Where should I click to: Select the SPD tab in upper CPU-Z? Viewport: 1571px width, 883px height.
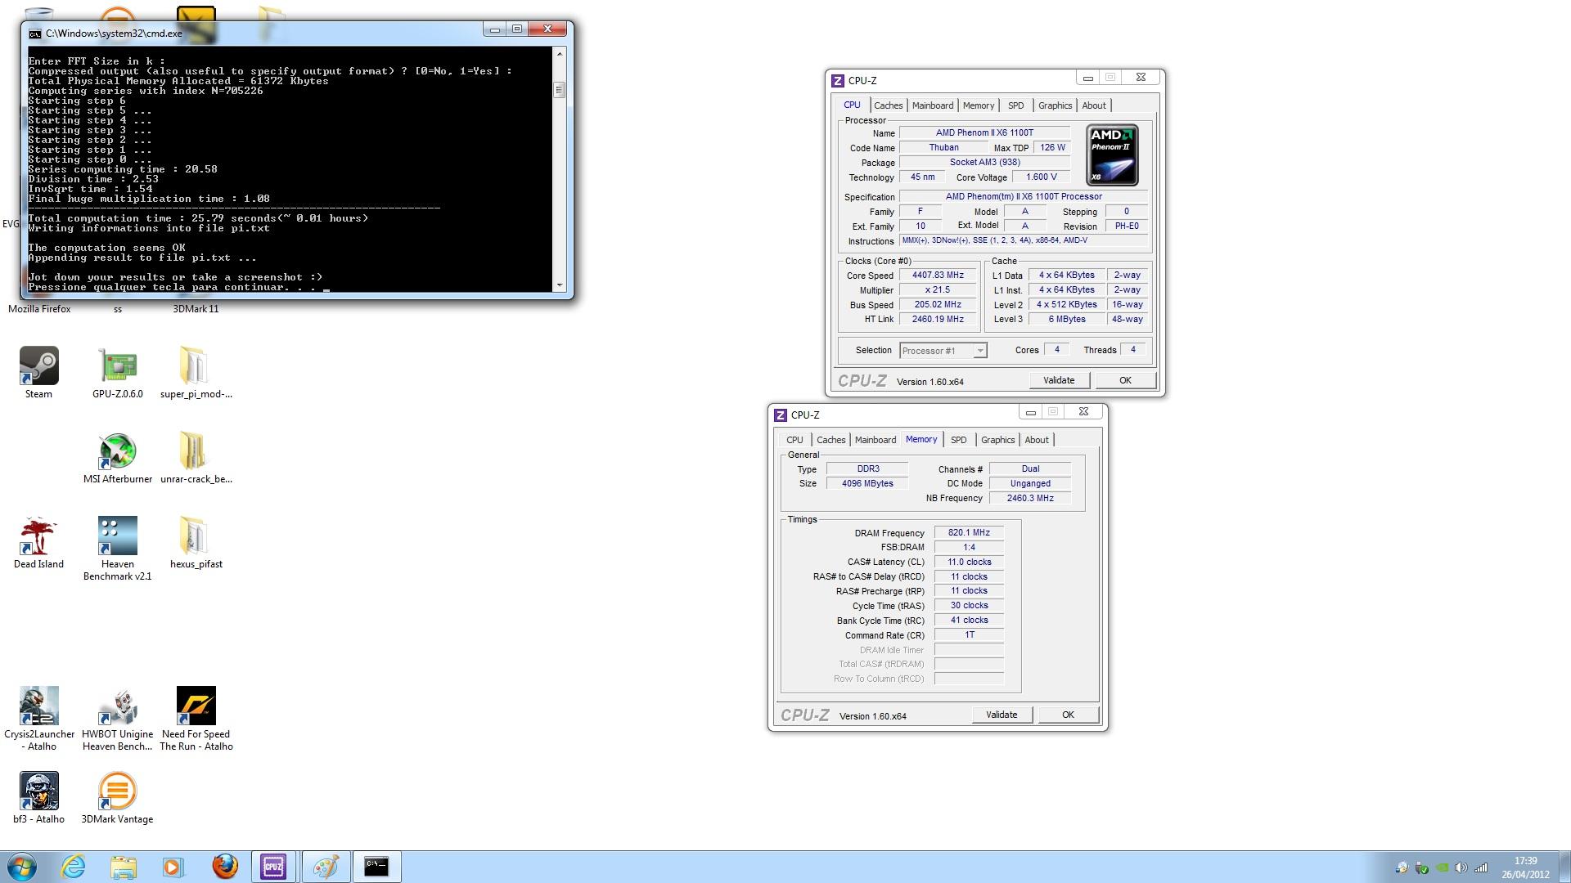click(x=1015, y=105)
